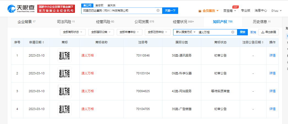The width and height of the screenshot is (288, 124).
Task: Click the 35类-广告销售 cell
Action: [181, 109]
